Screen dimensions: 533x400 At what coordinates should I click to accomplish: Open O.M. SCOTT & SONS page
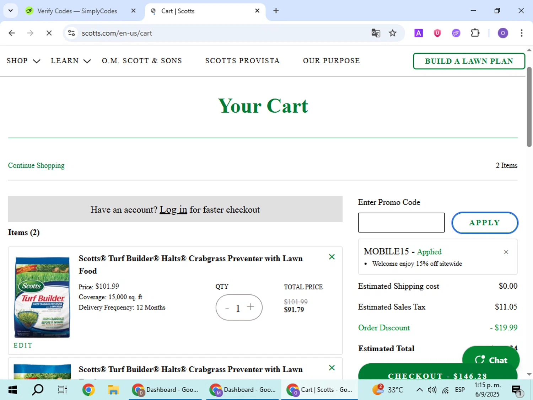point(142,61)
